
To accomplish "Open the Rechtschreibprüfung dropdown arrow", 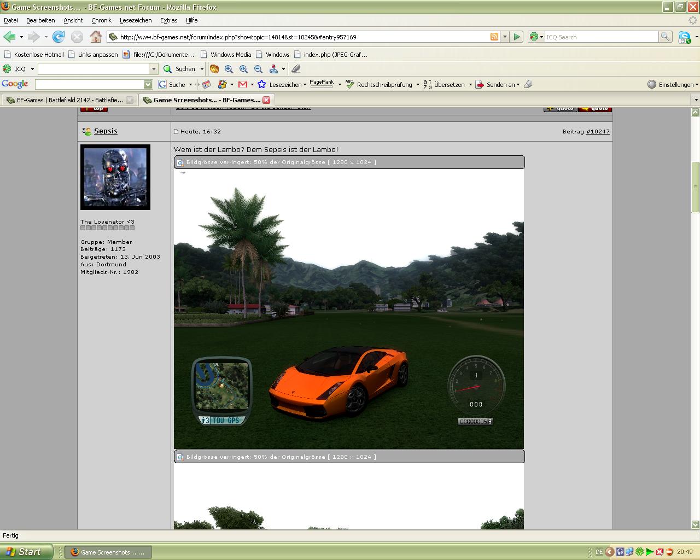I will click(x=418, y=85).
